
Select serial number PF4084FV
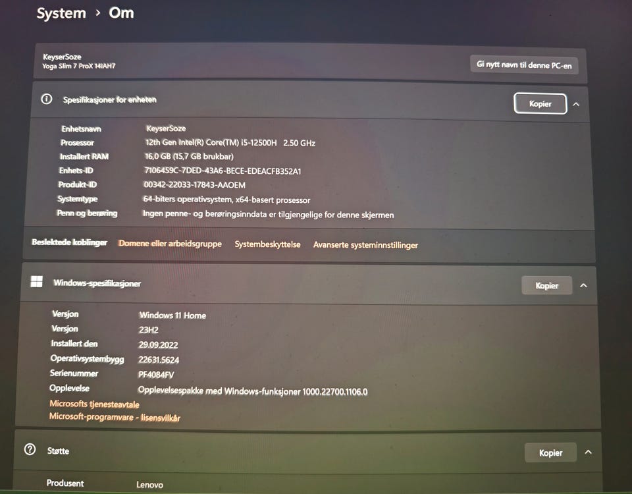pyautogui.click(x=156, y=375)
